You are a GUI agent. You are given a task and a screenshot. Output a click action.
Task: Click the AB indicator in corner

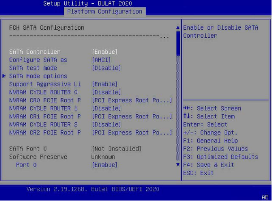265,197
